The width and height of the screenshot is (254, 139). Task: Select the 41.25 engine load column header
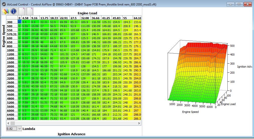[107, 18]
